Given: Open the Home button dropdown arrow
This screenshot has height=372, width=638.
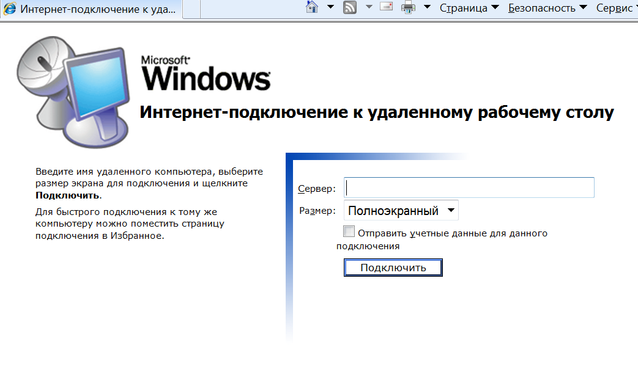Looking at the screenshot, I should pos(330,7).
